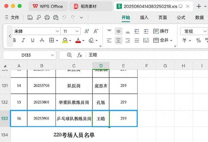The image size is (208, 142).
Task: Click cell containing 举重队教练员岗
Action: tap(74, 102)
